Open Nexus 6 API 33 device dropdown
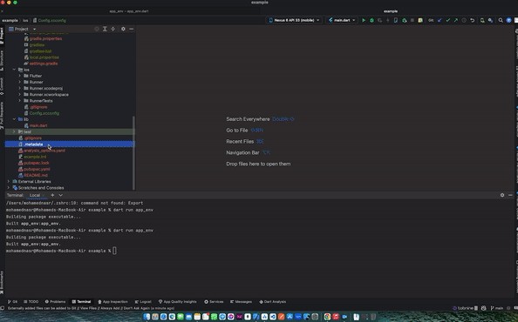The width and height of the screenshot is (518, 322). pos(294,20)
